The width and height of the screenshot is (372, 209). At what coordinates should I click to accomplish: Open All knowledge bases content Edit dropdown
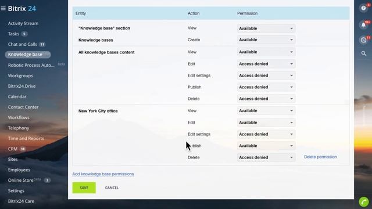coord(266,64)
